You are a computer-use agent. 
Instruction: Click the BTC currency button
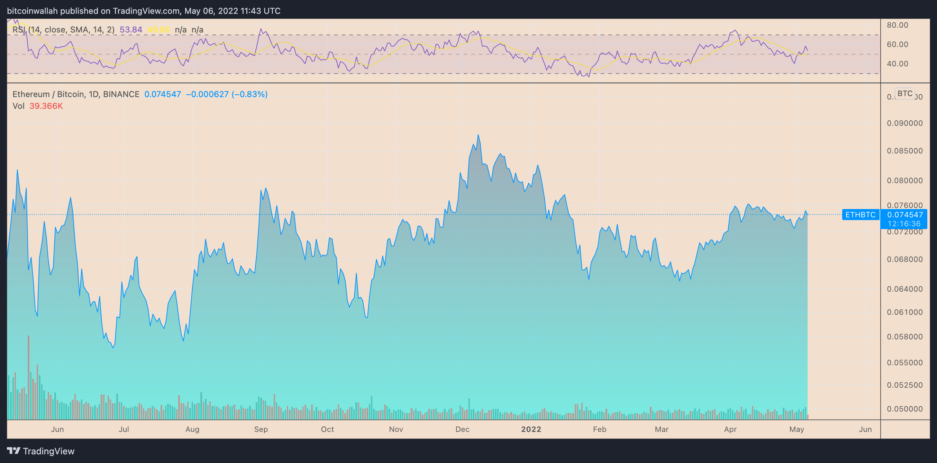click(904, 93)
